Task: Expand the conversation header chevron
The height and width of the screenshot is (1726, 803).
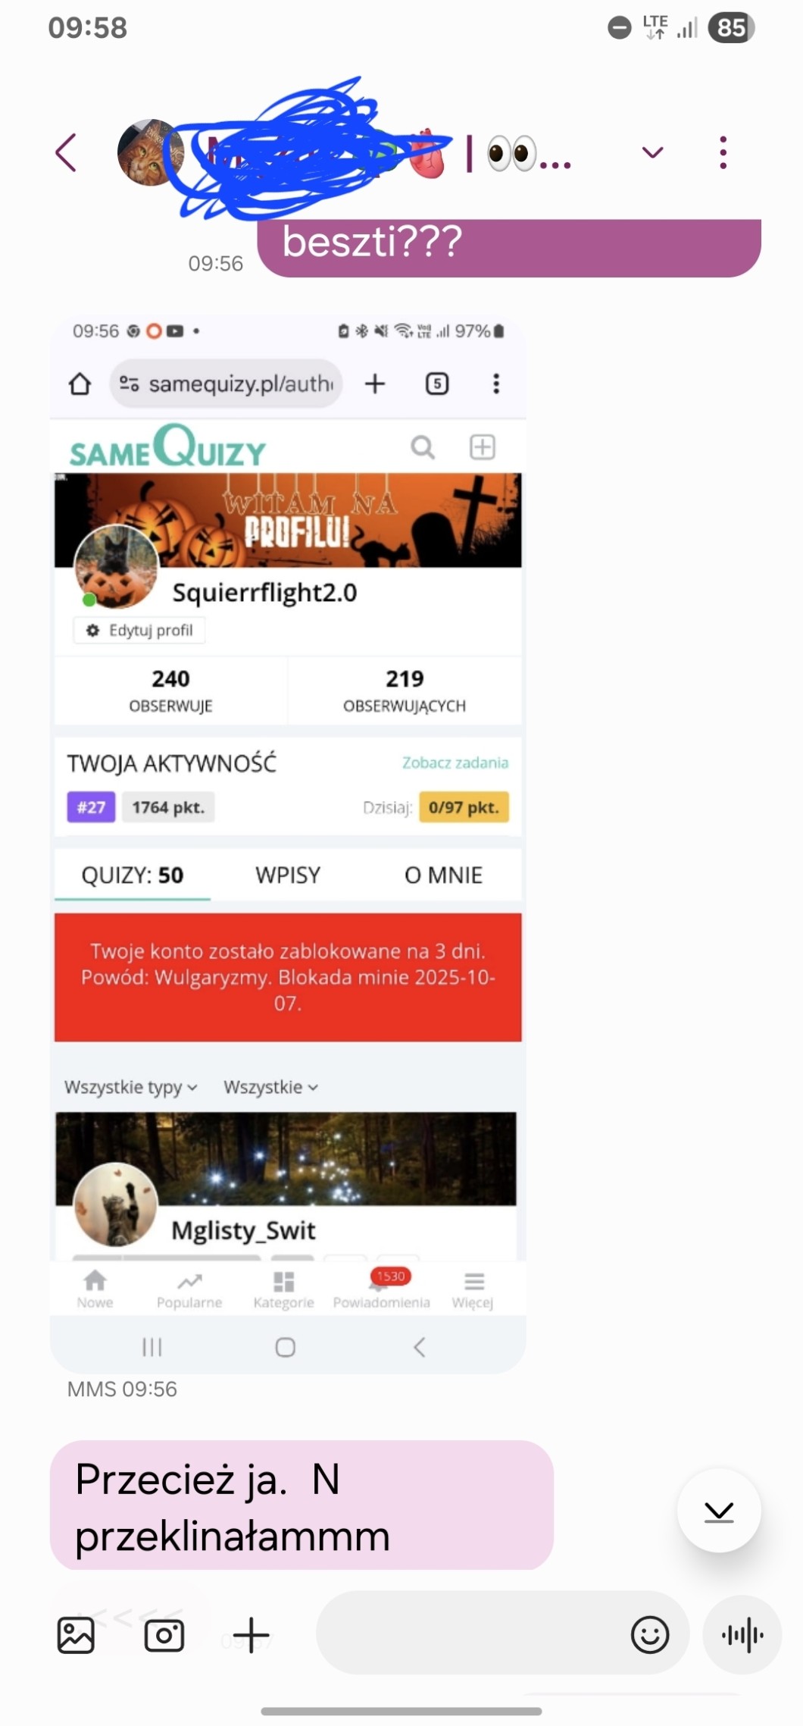Action: (x=652, y=153)
